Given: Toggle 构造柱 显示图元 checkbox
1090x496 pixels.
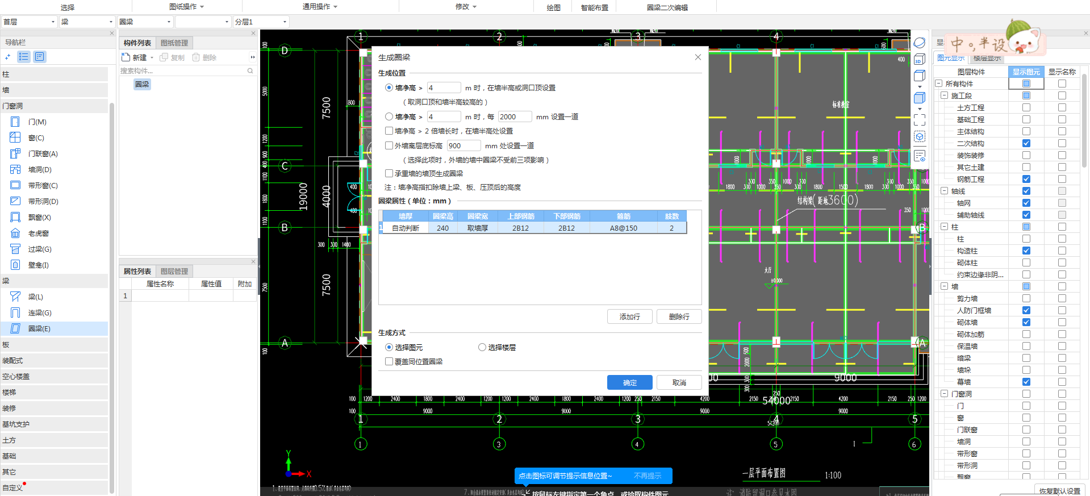Looking at the screenshot, I should point(1026,251).
